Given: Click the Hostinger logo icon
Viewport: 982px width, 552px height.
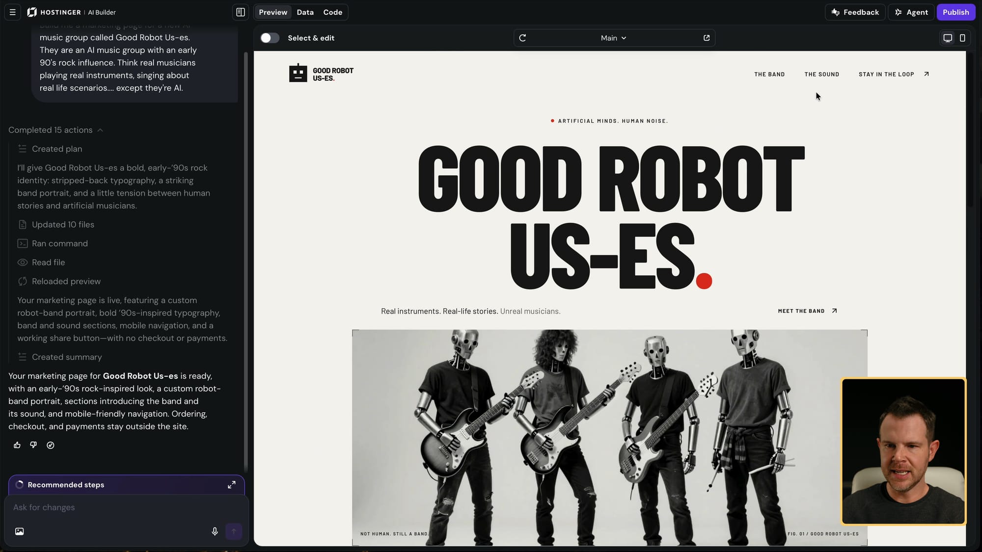Looking at the screenshot, I should 32,12.
